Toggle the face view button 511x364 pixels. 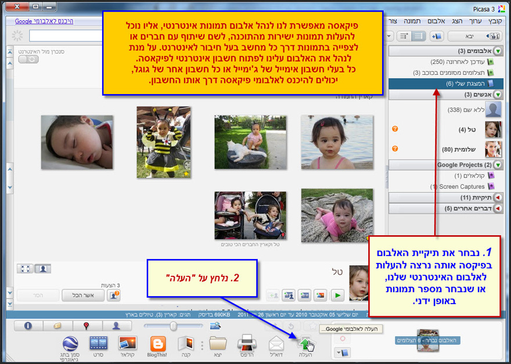(43, 269)
